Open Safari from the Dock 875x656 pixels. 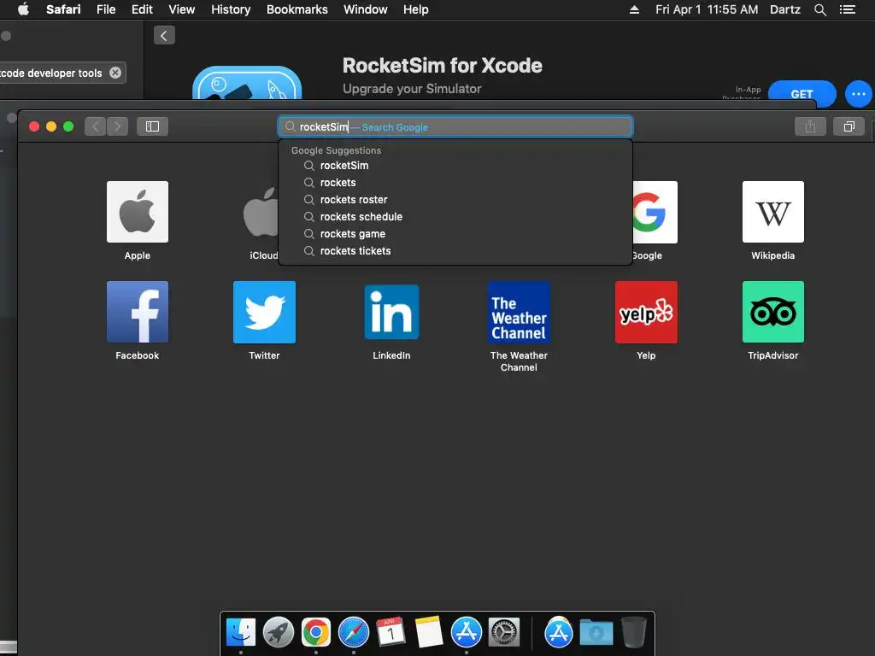354,633
